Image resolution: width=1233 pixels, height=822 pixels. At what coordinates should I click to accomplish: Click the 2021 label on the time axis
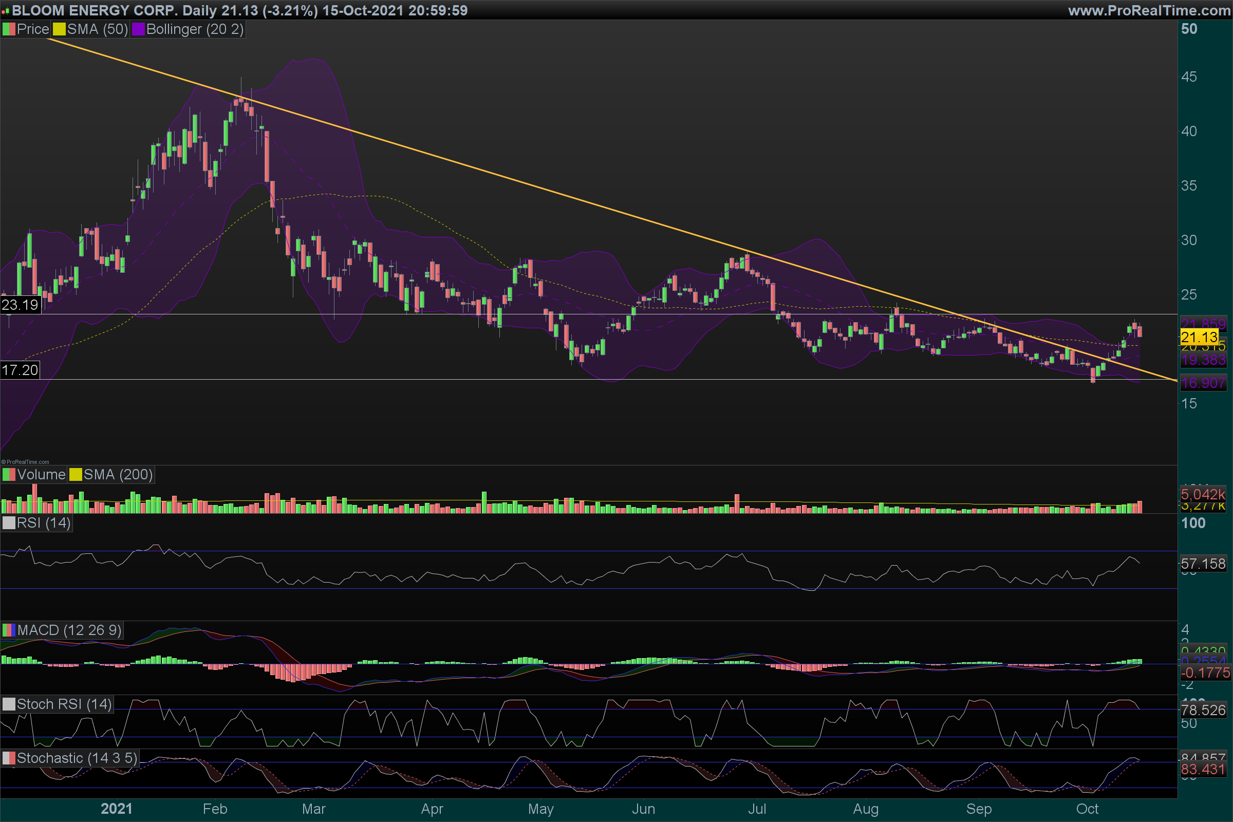[117, 809]
